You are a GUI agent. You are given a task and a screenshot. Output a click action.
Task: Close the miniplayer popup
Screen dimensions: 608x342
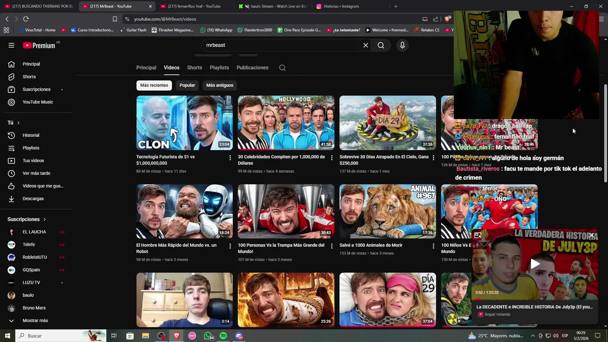(x=592, y=236)
